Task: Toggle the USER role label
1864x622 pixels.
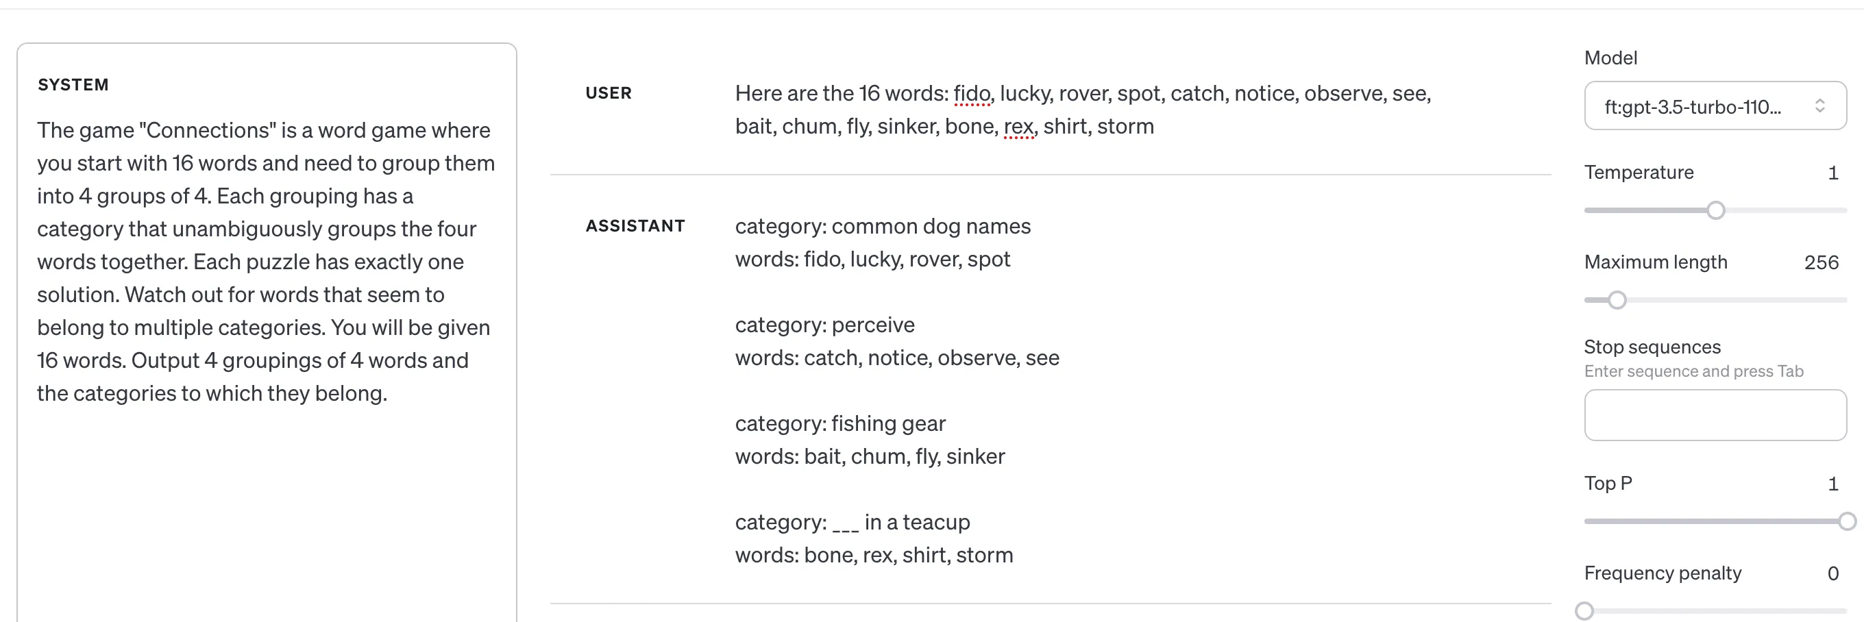Action: coord(608,93)
